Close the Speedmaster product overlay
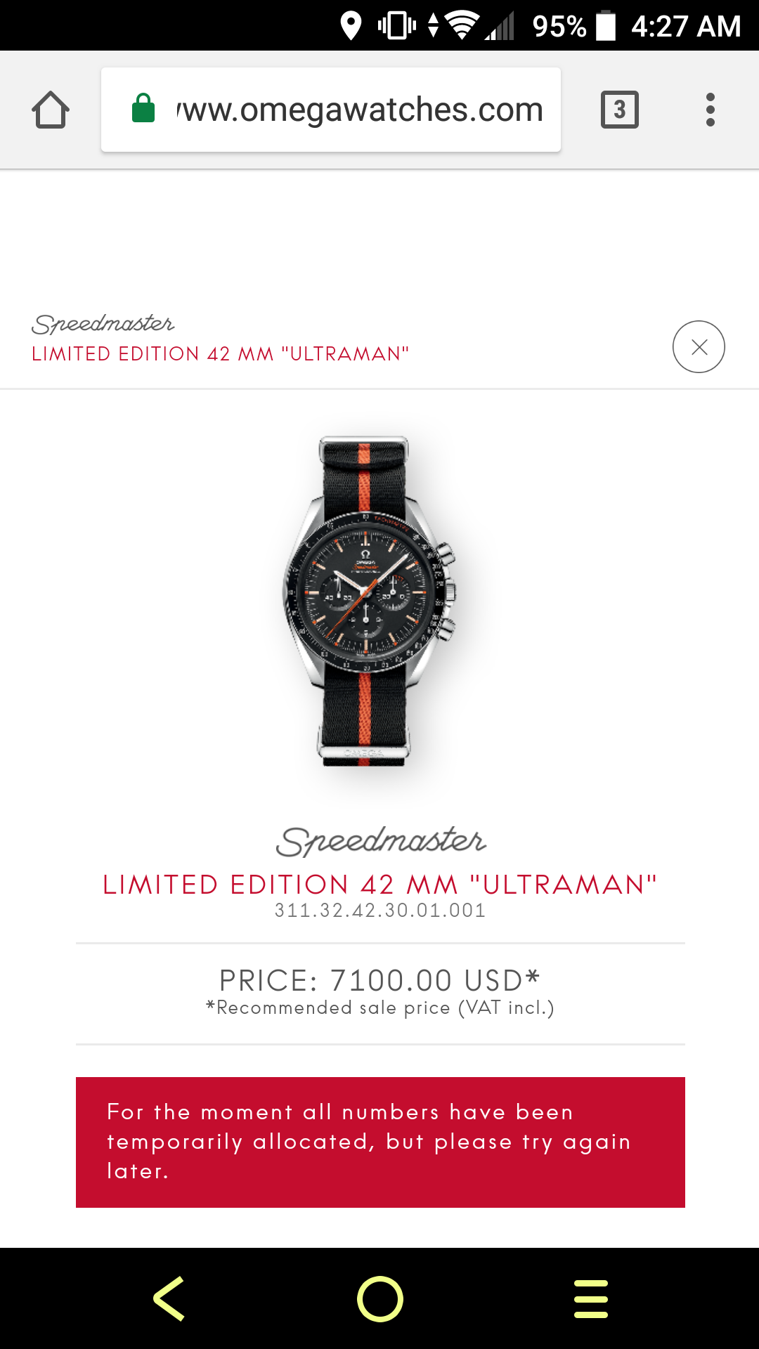Image resolution: width=759 pixels, height=1349 pixels. pyautogui.click(x=699, y=346)
